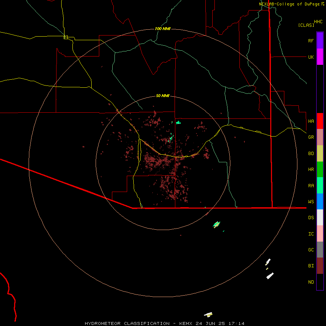Click the BI legend label
The width and height of the screenshot is (326, 326).
311,266
